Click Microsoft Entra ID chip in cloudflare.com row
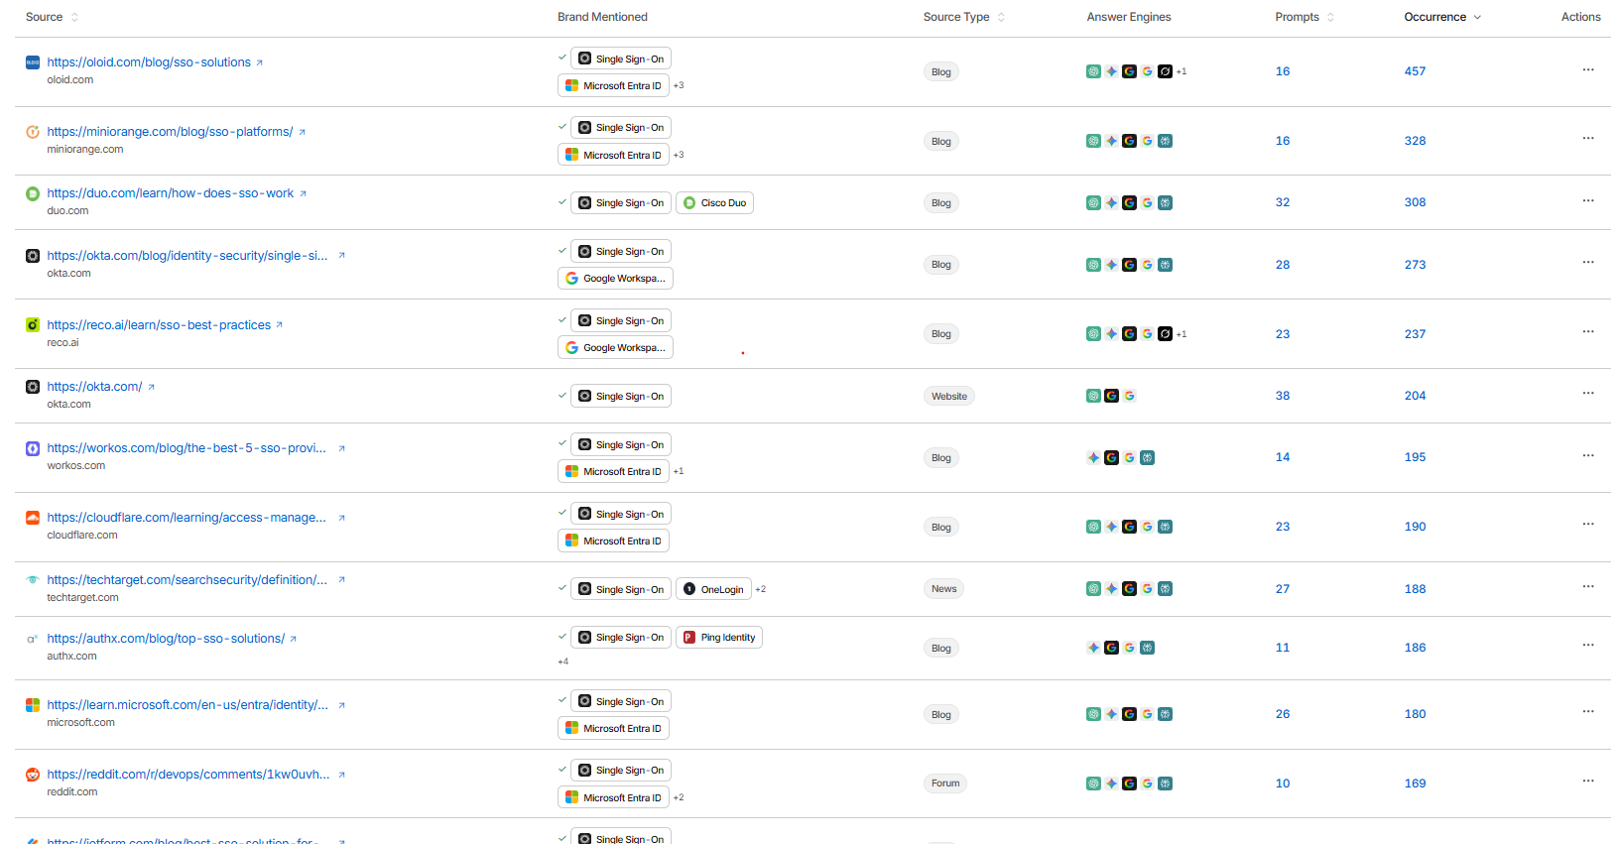This screenshot has width=1617, height=844. click(613, 542)
